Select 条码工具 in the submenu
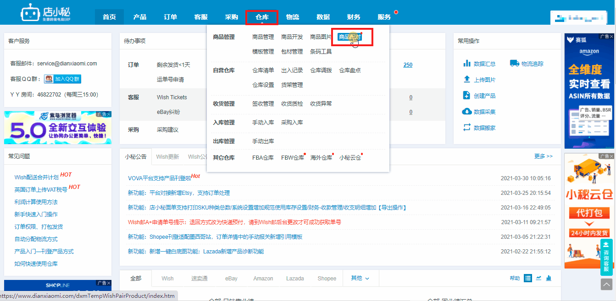616x301 pixels. point(321,52)
